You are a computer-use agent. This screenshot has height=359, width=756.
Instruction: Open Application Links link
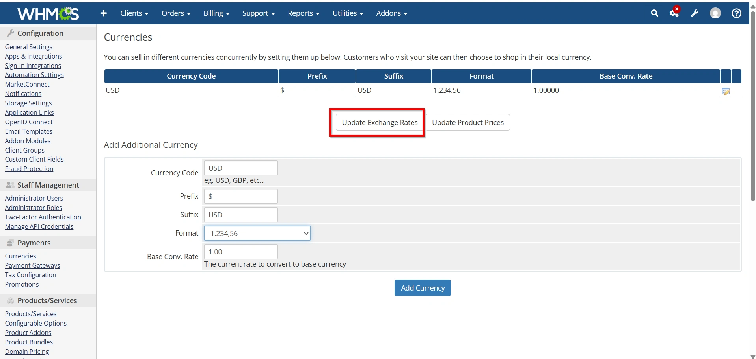point(29,112)
